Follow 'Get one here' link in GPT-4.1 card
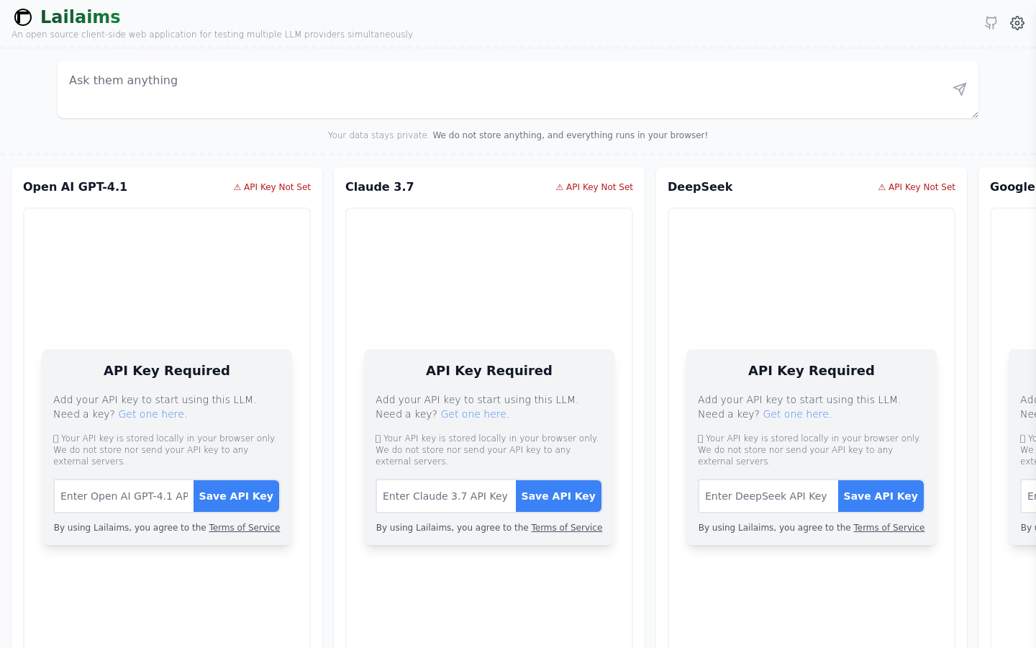Screen dimensions: 1036x648 153,414
